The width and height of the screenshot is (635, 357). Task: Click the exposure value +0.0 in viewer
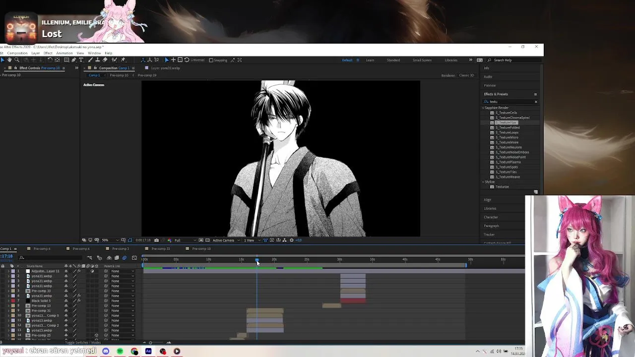298,240
